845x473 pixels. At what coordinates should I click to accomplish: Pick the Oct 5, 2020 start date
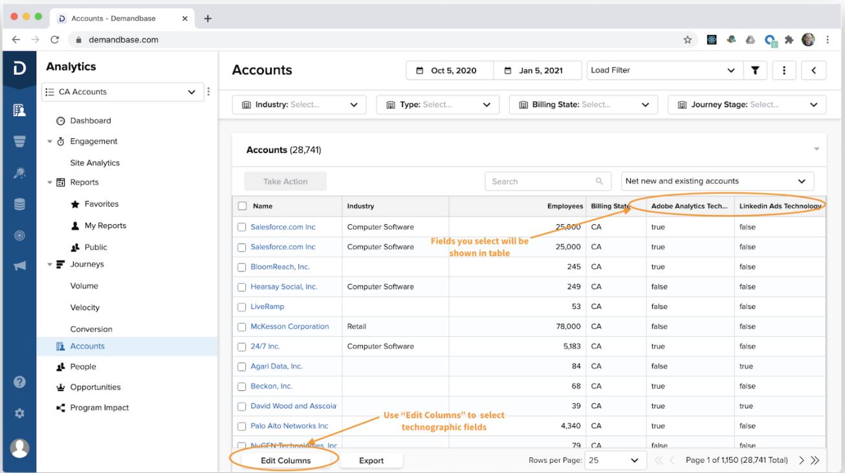point(450,70)
